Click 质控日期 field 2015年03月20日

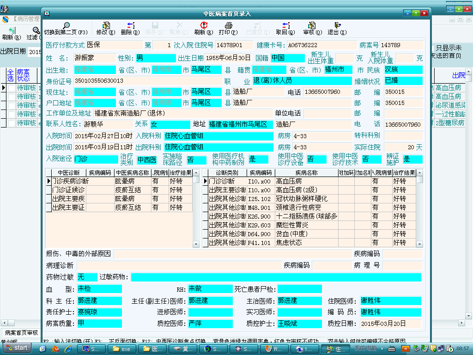(391, 324)
